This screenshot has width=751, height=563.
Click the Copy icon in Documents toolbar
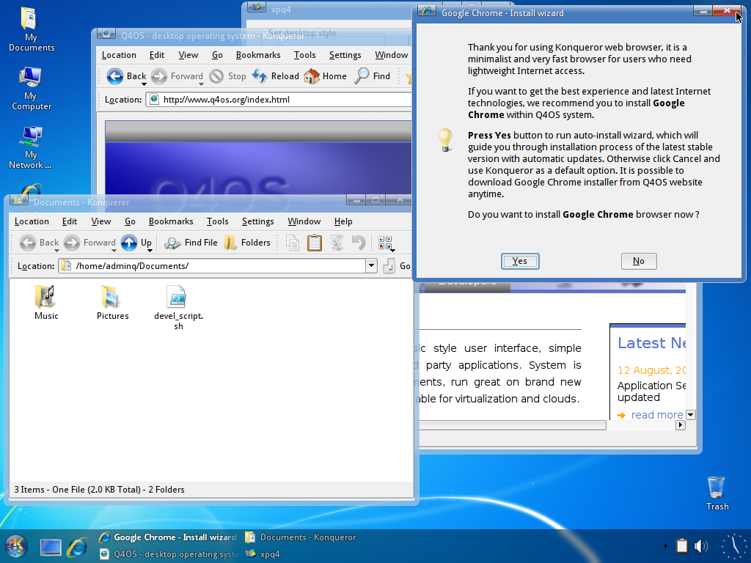(x=293, y=243)
